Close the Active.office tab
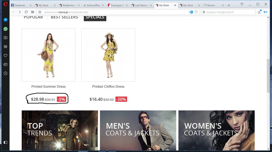This screenshot has height=152, width=272. click(x=103, y=5)
